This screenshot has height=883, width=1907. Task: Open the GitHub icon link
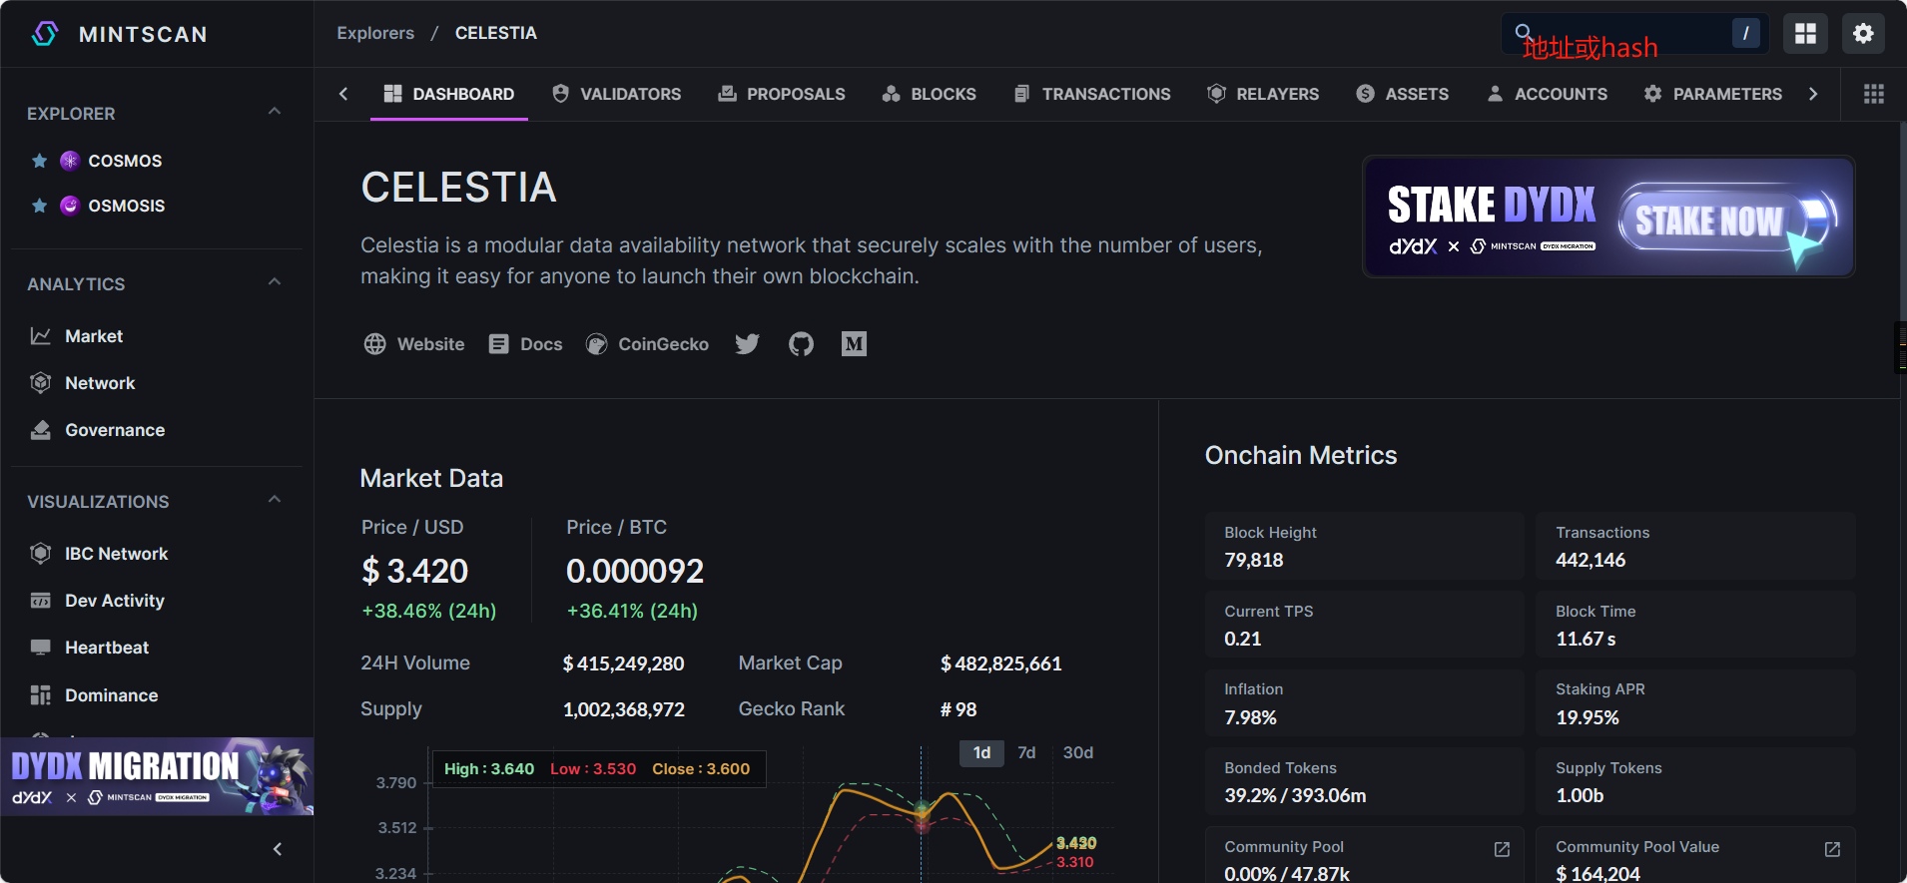click(x=801, y=344)
